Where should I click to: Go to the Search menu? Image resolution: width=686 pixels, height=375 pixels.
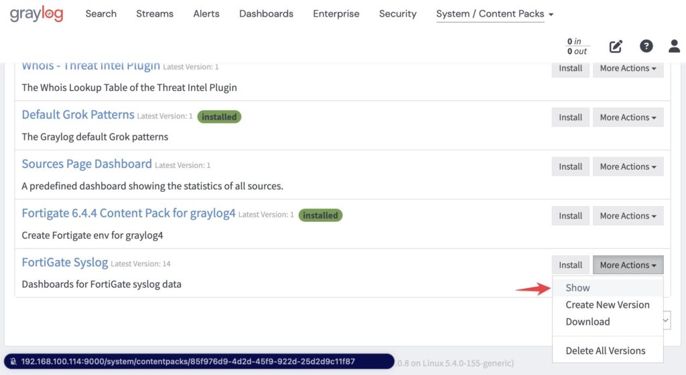point(101,14)
